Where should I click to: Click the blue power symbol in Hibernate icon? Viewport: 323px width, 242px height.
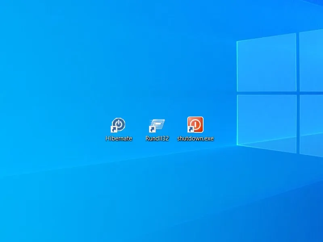tap(119, 124)
